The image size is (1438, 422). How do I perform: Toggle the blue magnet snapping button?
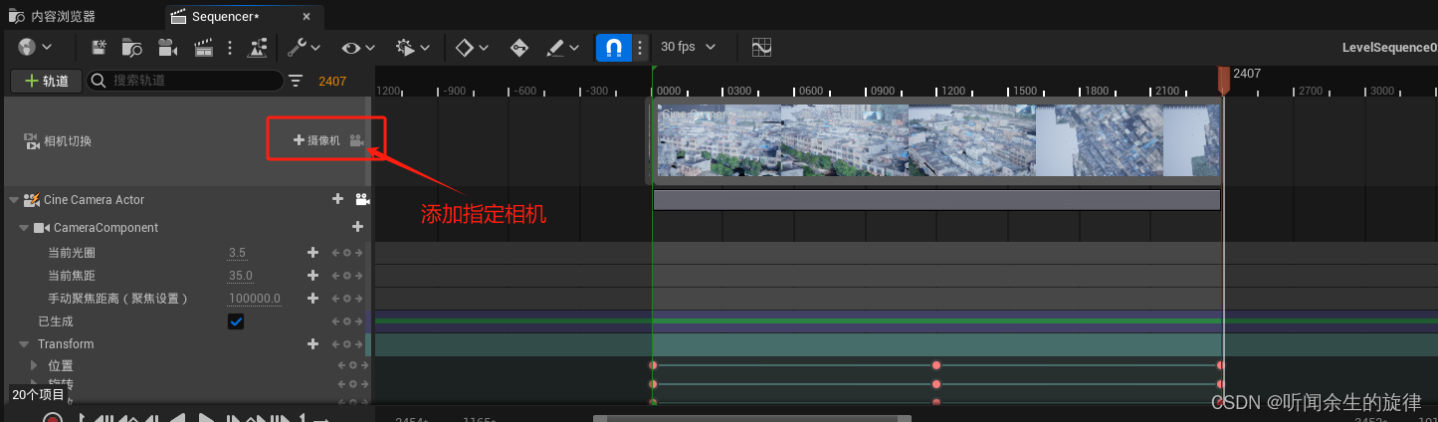coord(614,47)
